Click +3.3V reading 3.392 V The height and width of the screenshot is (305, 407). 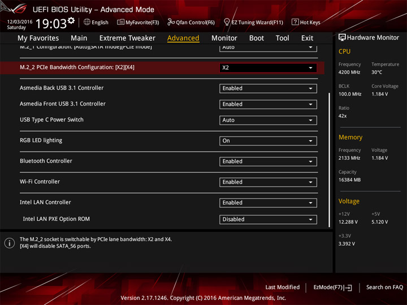[347, 244]
